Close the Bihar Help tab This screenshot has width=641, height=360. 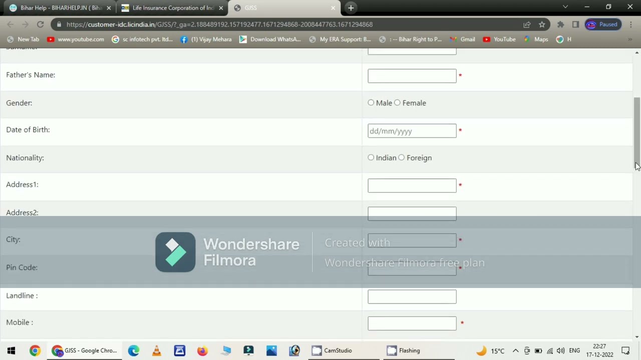click(x=109, y=8)
